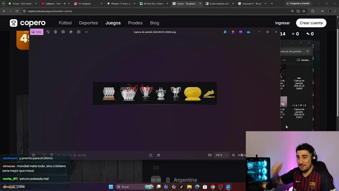
Task: Switch to the Widgets browser tab
Action: pos(121,4)
